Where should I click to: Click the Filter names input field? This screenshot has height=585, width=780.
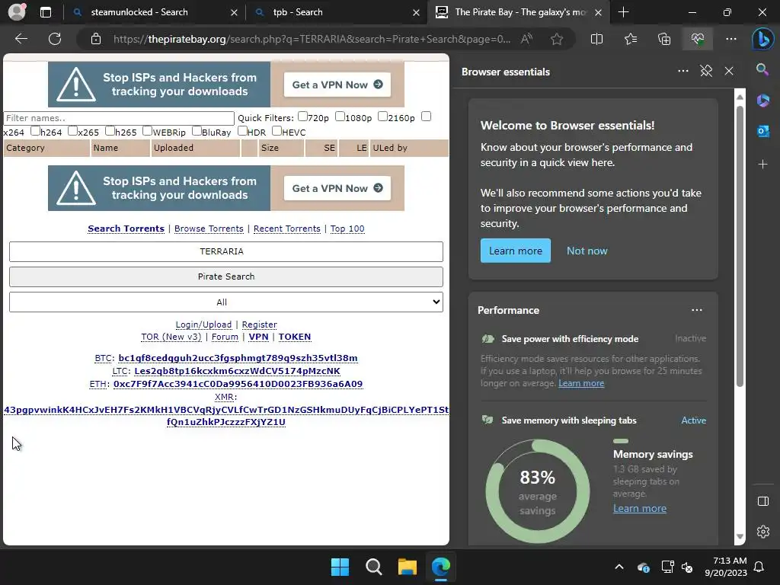[119, 118]
